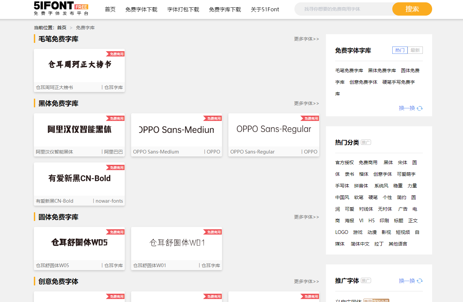Click 仓耳字库 source under 仓耳周珂正大榜书

(114, 87)
